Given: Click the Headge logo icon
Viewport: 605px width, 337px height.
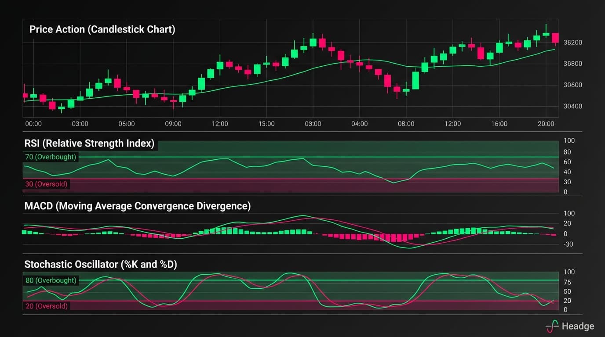Looking at the screenshot, I should point(553,326).
